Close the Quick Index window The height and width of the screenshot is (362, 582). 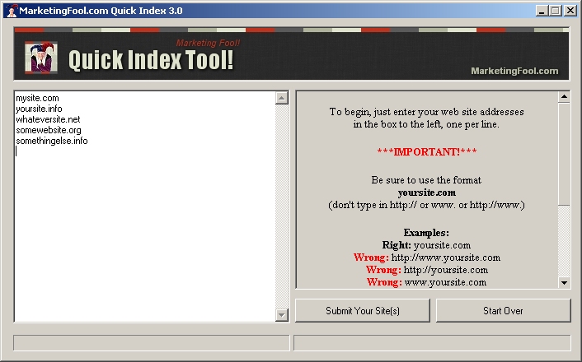pos(570,11)
